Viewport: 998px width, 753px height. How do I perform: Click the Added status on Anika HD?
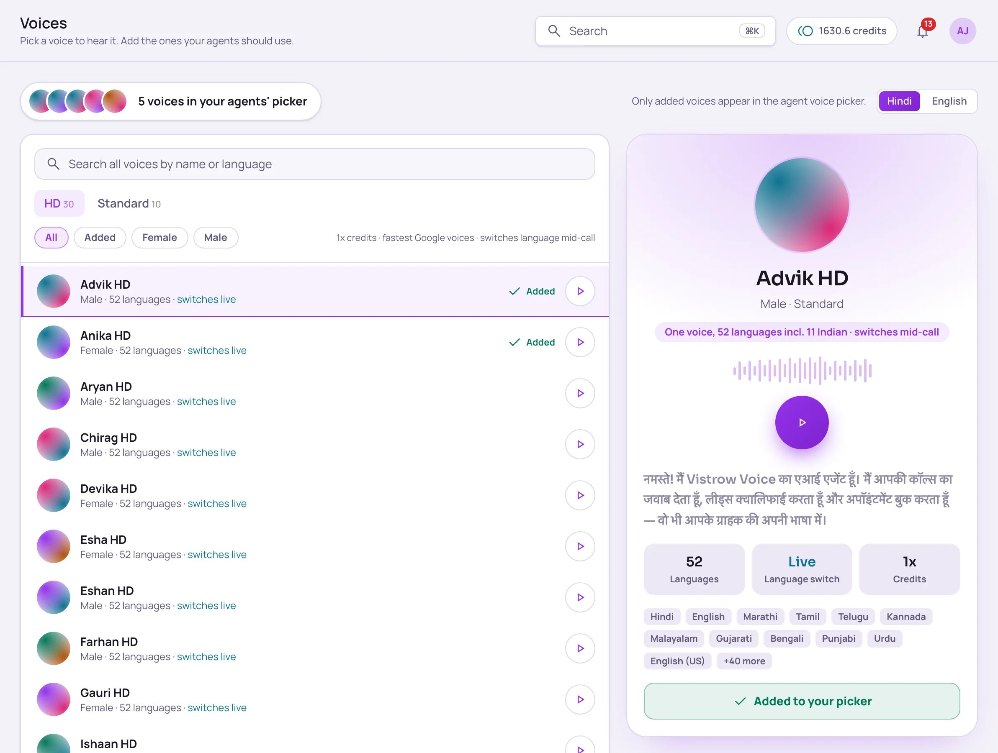[532, 342]
